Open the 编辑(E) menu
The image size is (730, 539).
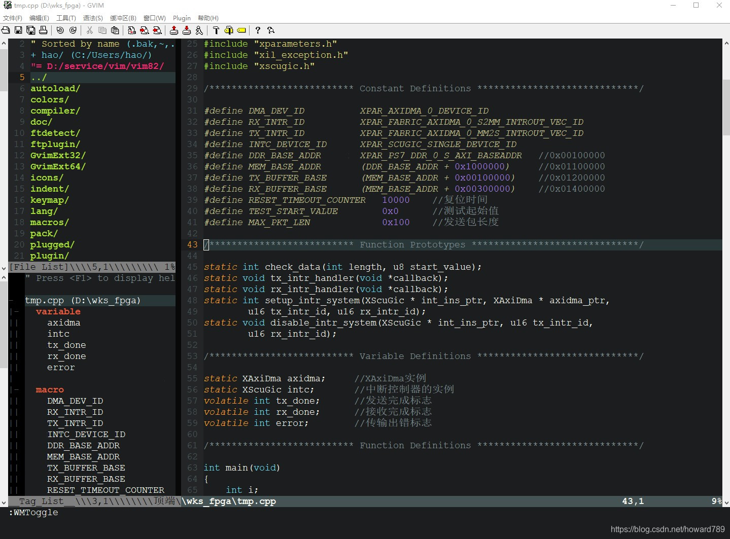pyautogui.click(x=39, y=18)
